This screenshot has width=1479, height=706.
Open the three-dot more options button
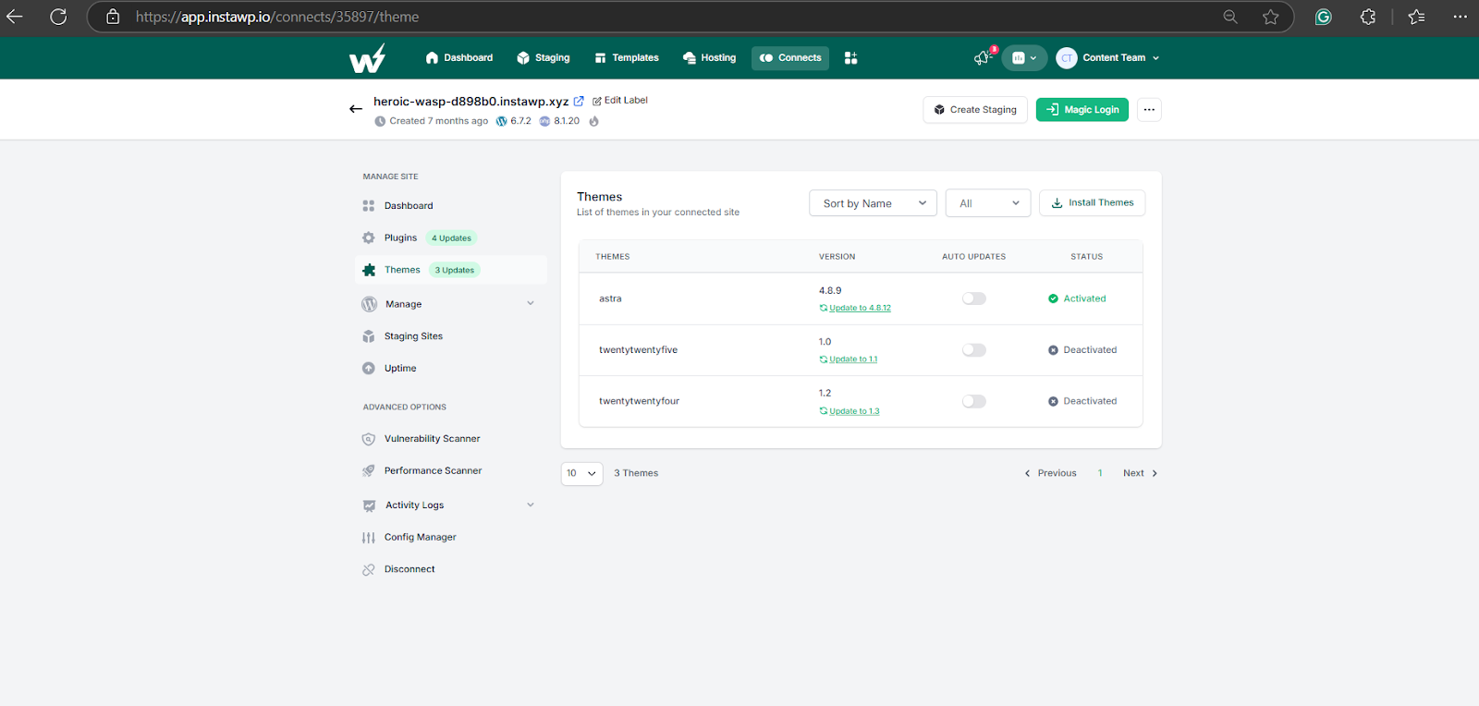click(1149, 110)
